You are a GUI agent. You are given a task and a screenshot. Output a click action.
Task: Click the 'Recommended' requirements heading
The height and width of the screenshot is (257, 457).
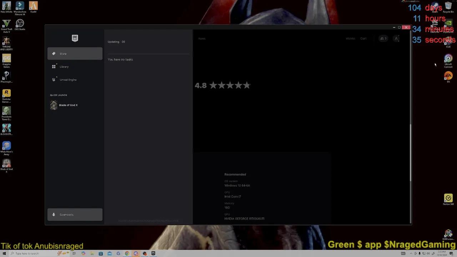pyautogui.click(x=235, y=175)
